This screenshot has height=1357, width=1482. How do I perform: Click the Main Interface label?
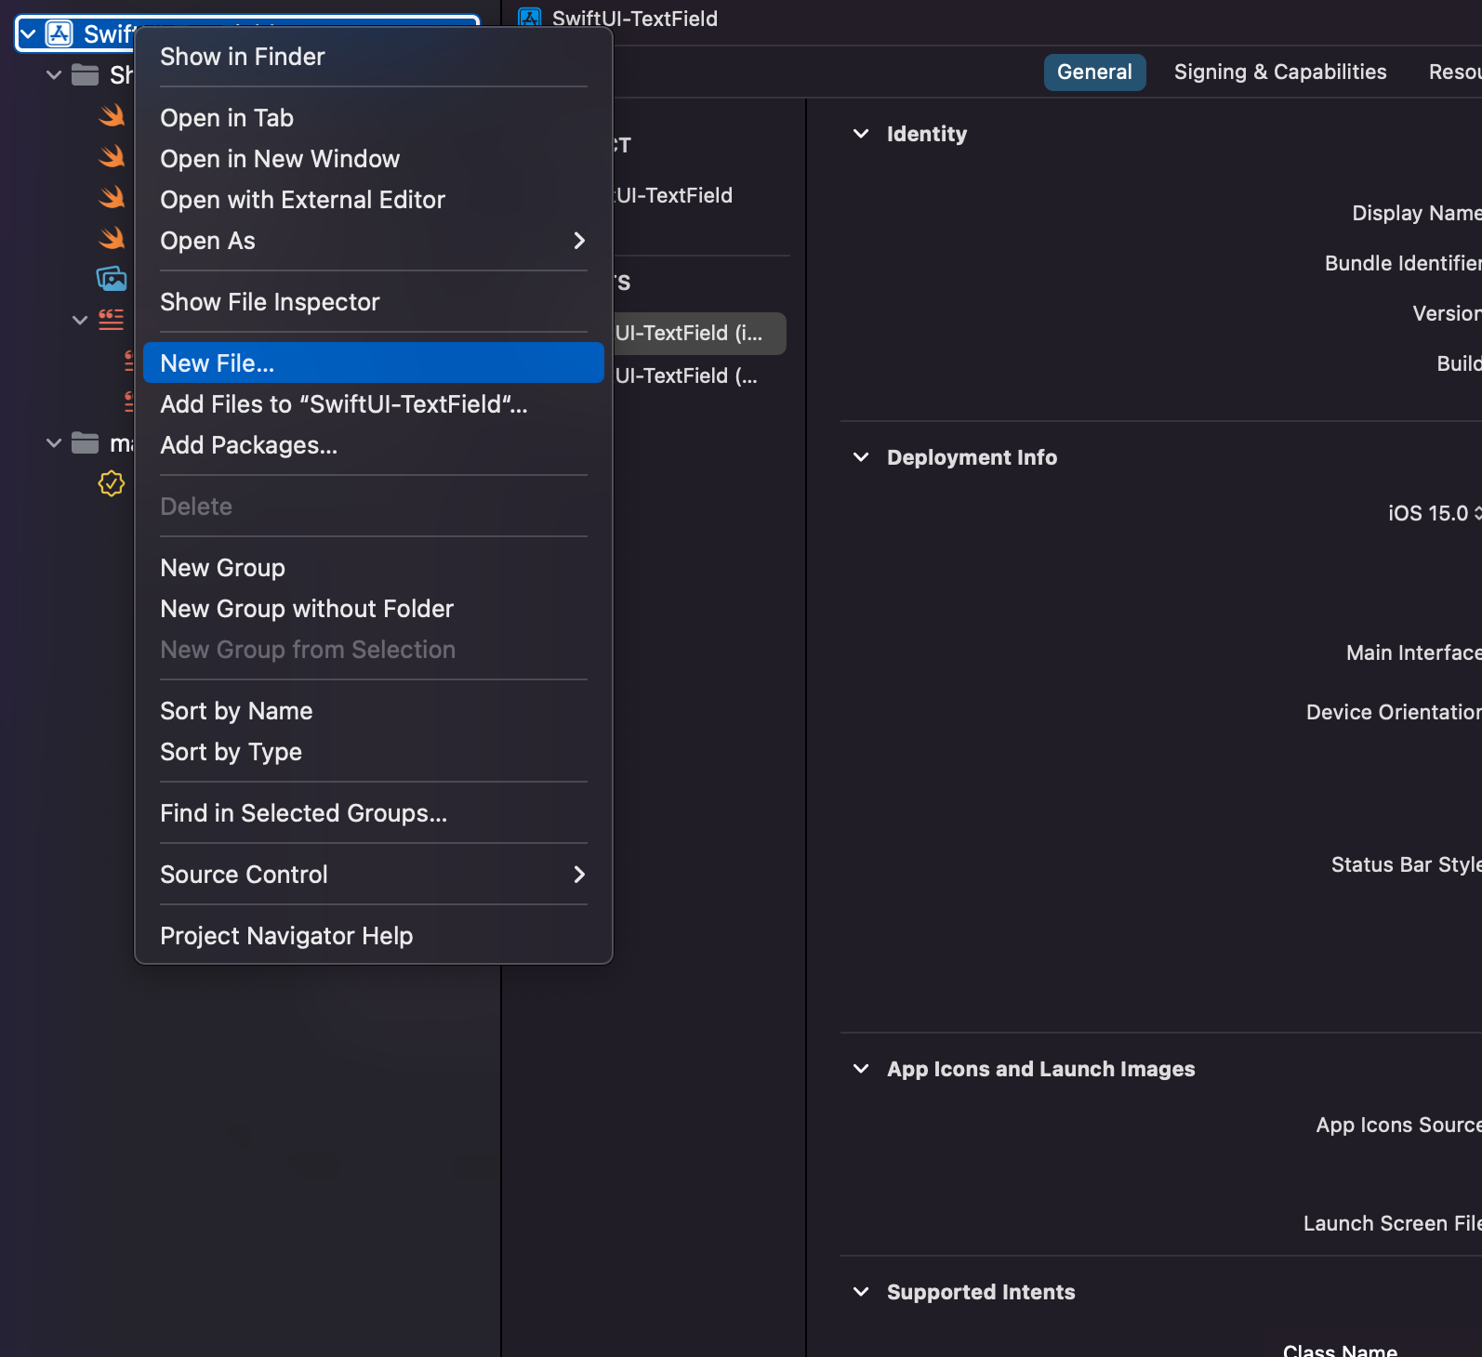[1413, 653]
